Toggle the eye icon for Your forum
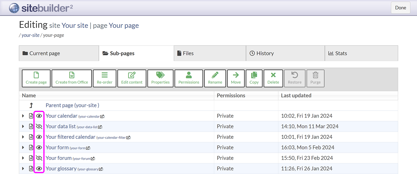 pos(39,158)
